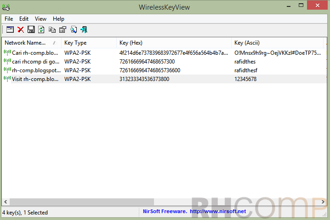Screen dimensions: 330x220
Task: Click the ascii key starting with O!Mnsx9h9rg
Action: (x=278, y=52)
